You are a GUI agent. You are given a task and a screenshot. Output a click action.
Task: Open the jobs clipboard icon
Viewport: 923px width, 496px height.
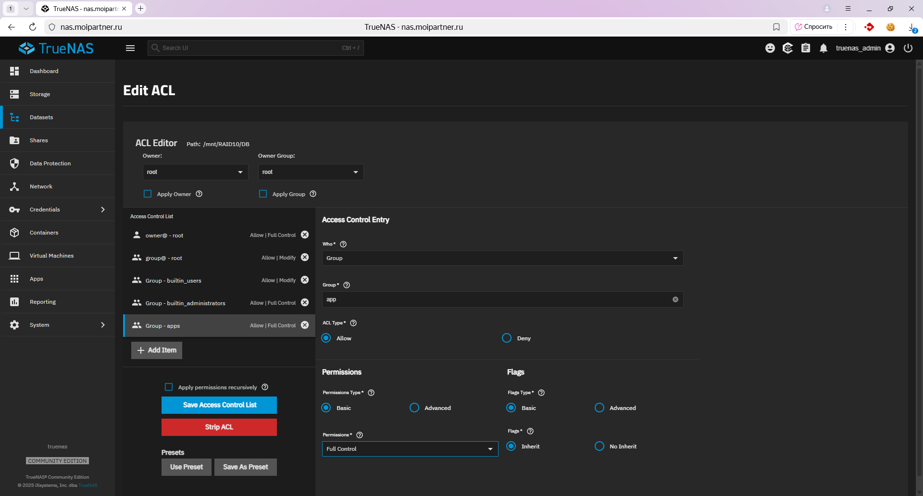pyautogui.click(x=806, y=48)
